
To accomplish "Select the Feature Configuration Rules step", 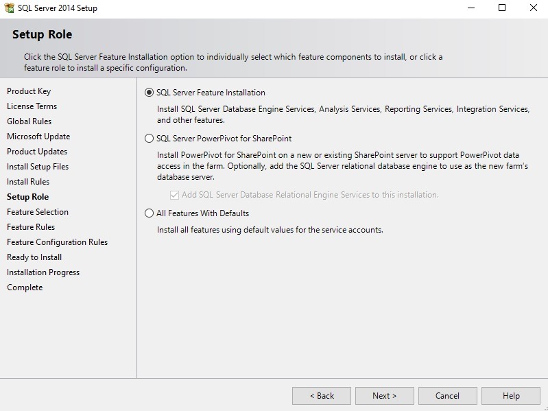I will click(57, 242).
